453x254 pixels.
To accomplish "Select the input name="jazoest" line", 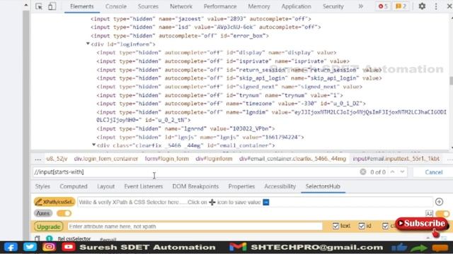I will (201, 19).
